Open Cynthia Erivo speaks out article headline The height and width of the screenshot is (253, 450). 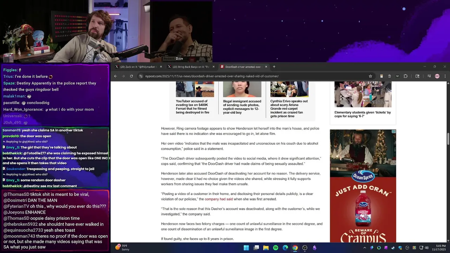(x=289, y=109)
